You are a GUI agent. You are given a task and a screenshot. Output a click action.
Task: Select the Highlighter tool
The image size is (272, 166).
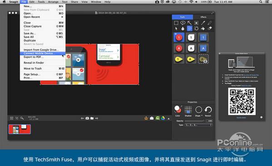click(x=209, y=23)
